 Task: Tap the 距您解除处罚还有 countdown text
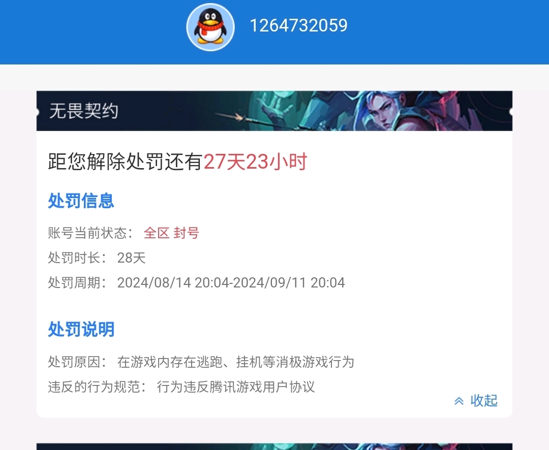[x=126, y=162]
